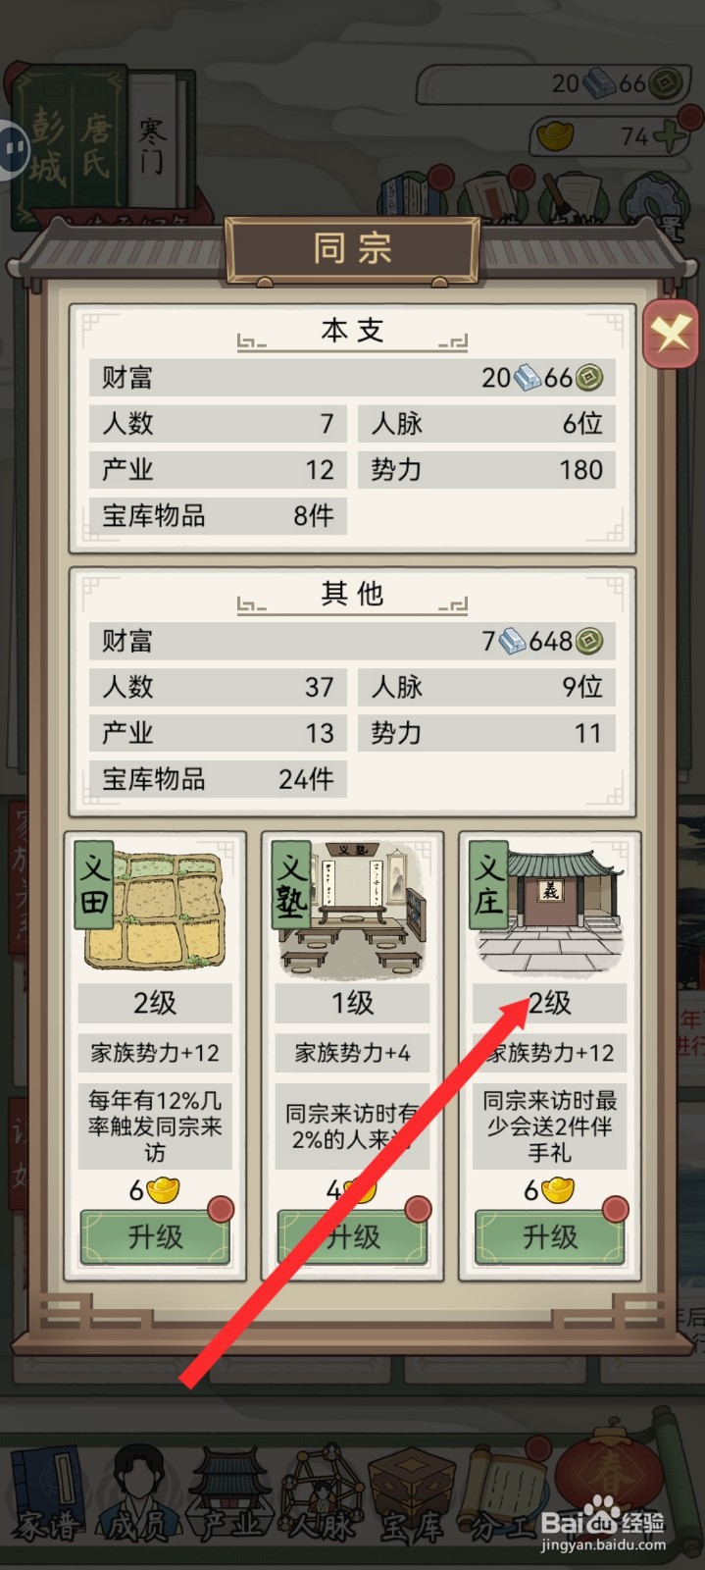
Task: Upgrade the 义塾 card
Action: click(353, 1235)
